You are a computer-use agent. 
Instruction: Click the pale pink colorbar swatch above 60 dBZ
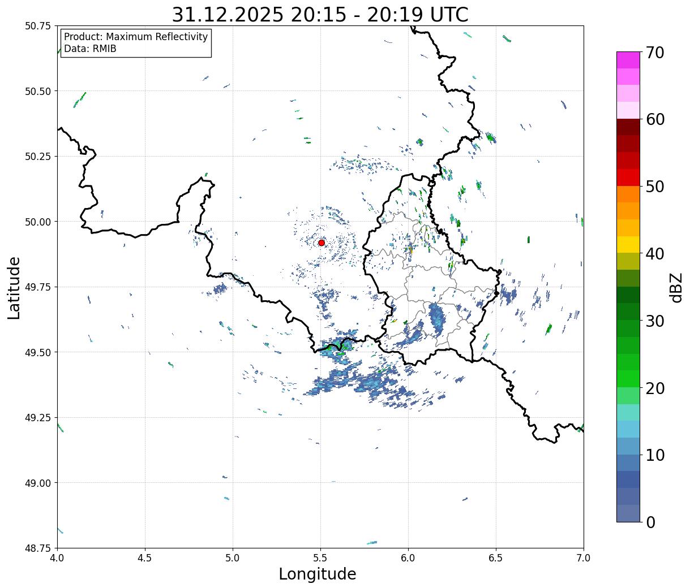[x=628, y=110]
